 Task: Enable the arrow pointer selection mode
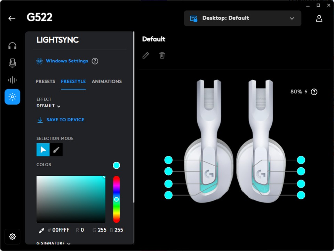tap(43, 150)
